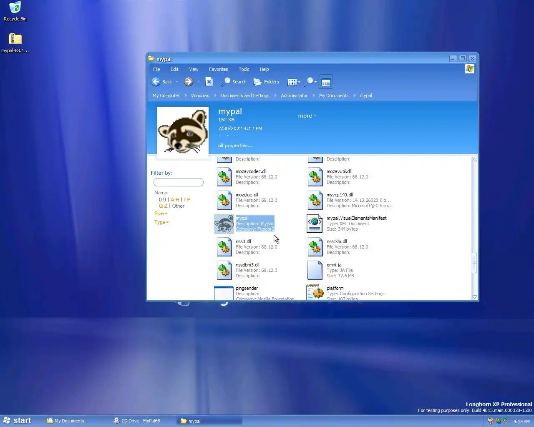The width and height of the screenshot is (534, 427).
Task: Open the View menu
Action: click(194, 69)
